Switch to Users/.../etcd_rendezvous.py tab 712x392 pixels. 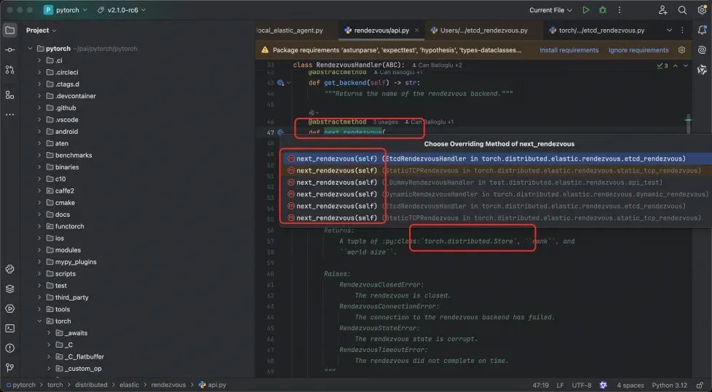coord(479,31)
